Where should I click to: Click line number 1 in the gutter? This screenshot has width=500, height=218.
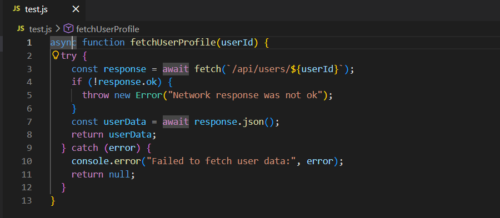tap(29, 42)
